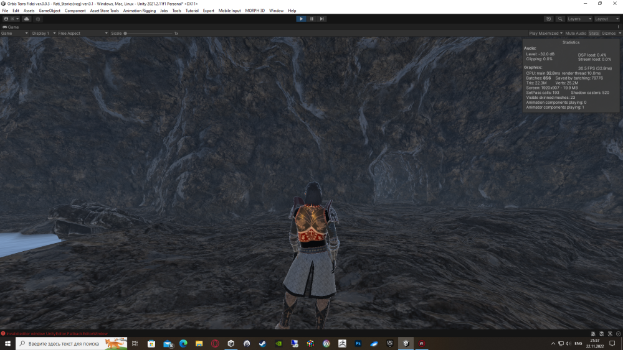The width and height of the screenshot is (623, 350).
Task: Open the Undo History icon
Action: click(x=548, y=19)
